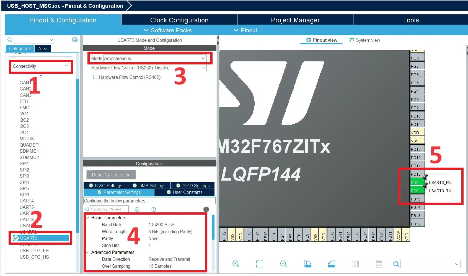Select the PD10 pin
The image size is (468, 276).
[x=417, y=174]
